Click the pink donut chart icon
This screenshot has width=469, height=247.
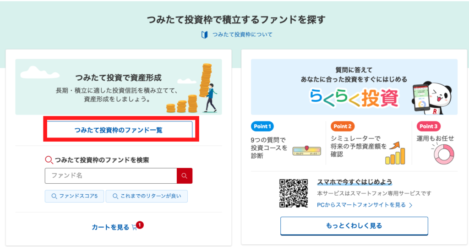click(x=444, y=154)
